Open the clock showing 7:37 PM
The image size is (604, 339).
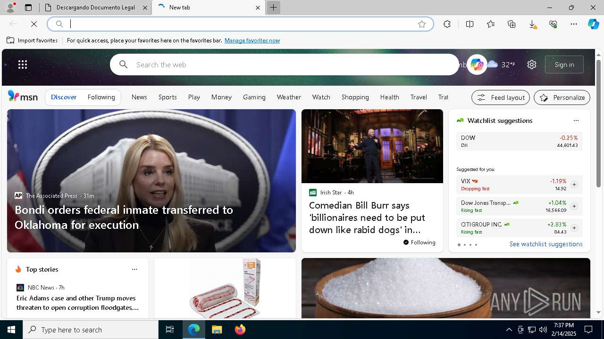(x=564, y=330)
